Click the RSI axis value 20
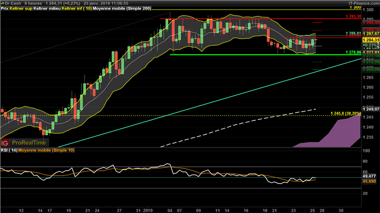 pyautogui.click(x=365, y=193)
